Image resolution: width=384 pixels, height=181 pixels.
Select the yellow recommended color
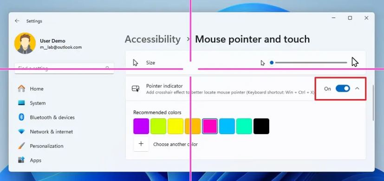click(176, 126)
